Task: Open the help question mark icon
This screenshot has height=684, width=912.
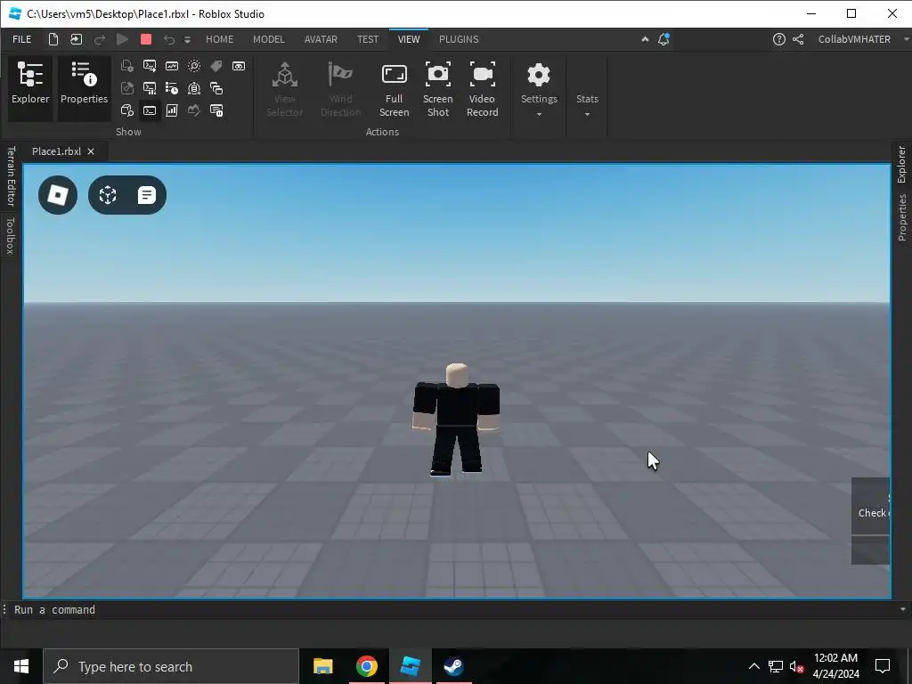Action: click(x=778, y=39)
